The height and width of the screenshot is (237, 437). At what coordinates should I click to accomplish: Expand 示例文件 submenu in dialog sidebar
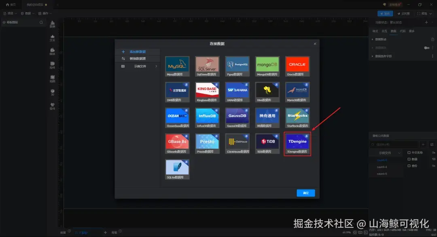click(x=156, y=66)
